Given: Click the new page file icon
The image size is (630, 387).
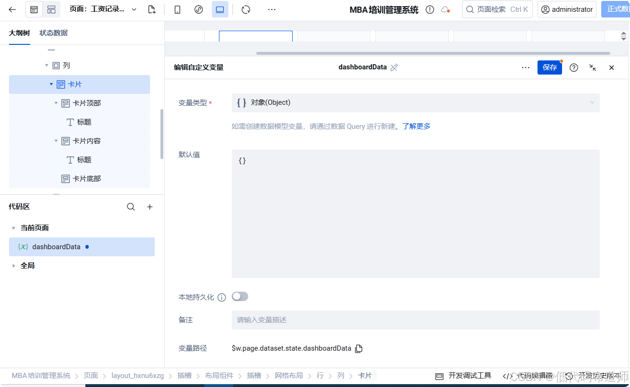Looking at the screenshot, I should click(151, 9).
